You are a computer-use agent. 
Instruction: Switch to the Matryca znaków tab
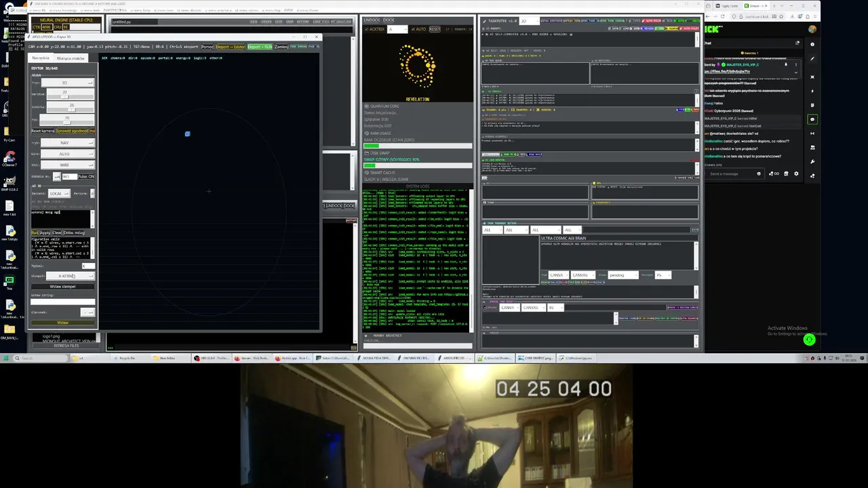click(x=71, y=58)
